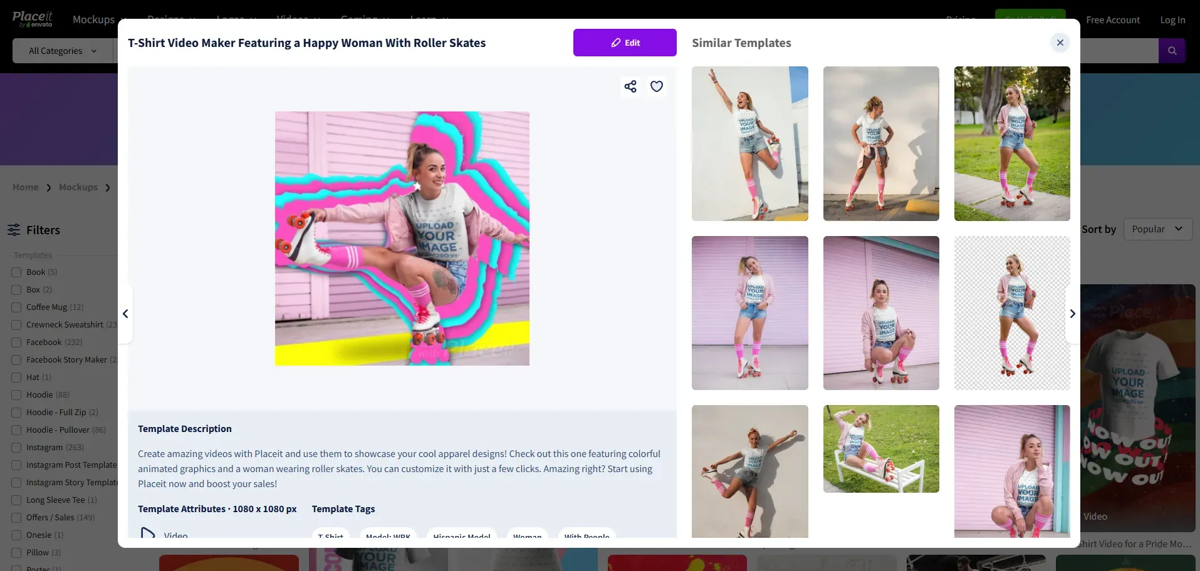Click the Log In link

[1172, 19]
